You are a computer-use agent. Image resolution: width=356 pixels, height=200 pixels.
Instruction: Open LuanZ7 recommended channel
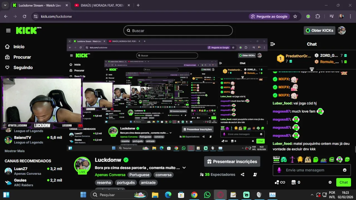33,171
